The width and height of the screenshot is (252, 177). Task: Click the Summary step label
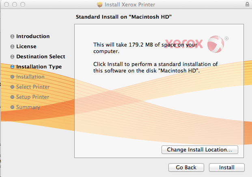(28, 107)
